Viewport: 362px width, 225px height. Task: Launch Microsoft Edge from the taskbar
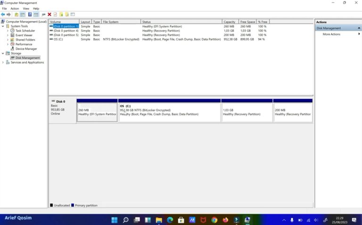(170, 220)
